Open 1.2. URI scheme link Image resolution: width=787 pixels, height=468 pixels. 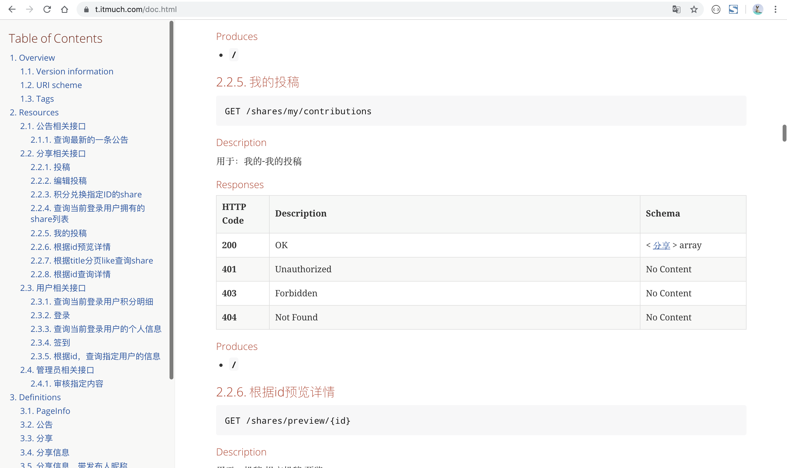tap(51, 85)
